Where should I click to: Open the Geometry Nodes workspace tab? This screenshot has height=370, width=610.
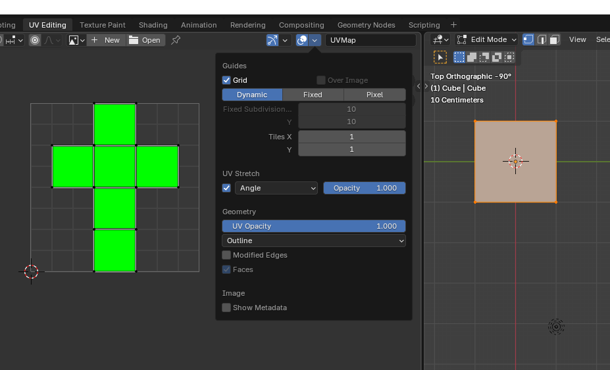click(366, 25)
